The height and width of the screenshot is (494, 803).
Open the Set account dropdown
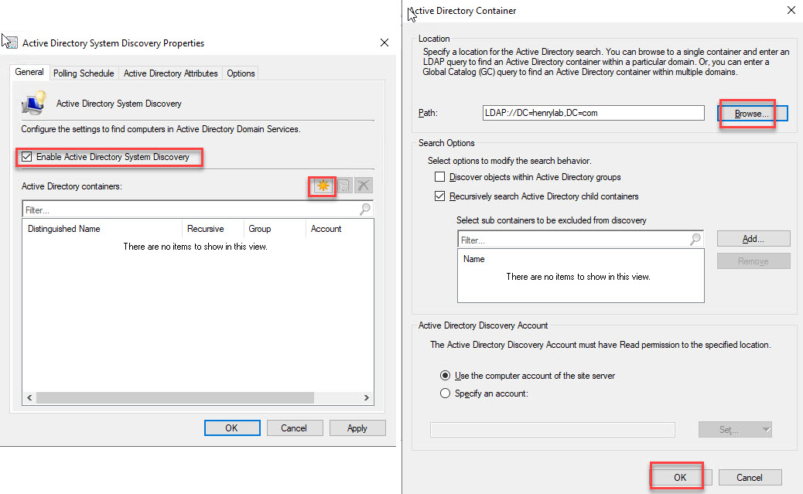click(x=734, y=430)
